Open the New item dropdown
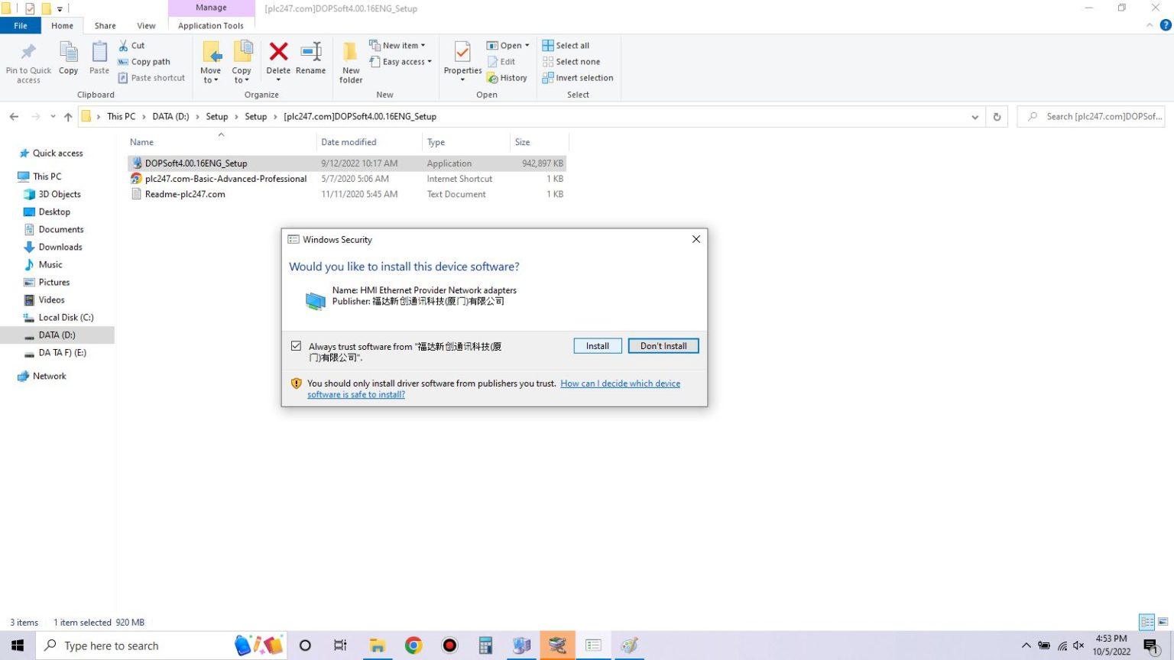Viewport: 1174px width, 660px height. coord(397,46)
